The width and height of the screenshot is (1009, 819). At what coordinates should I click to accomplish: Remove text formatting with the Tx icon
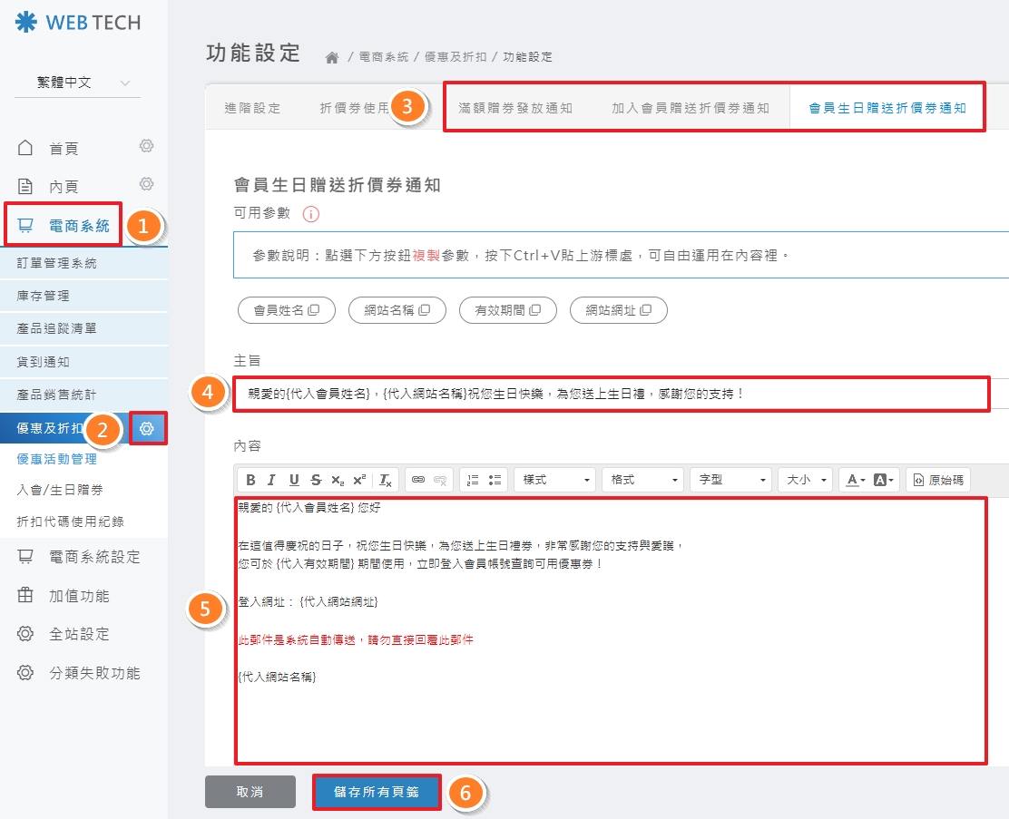pyautogui.click(x=385, y=480)
